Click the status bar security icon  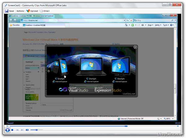(x=158, y=119)
